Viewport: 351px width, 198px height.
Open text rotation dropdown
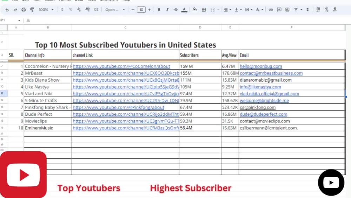(x=259, y=9)
